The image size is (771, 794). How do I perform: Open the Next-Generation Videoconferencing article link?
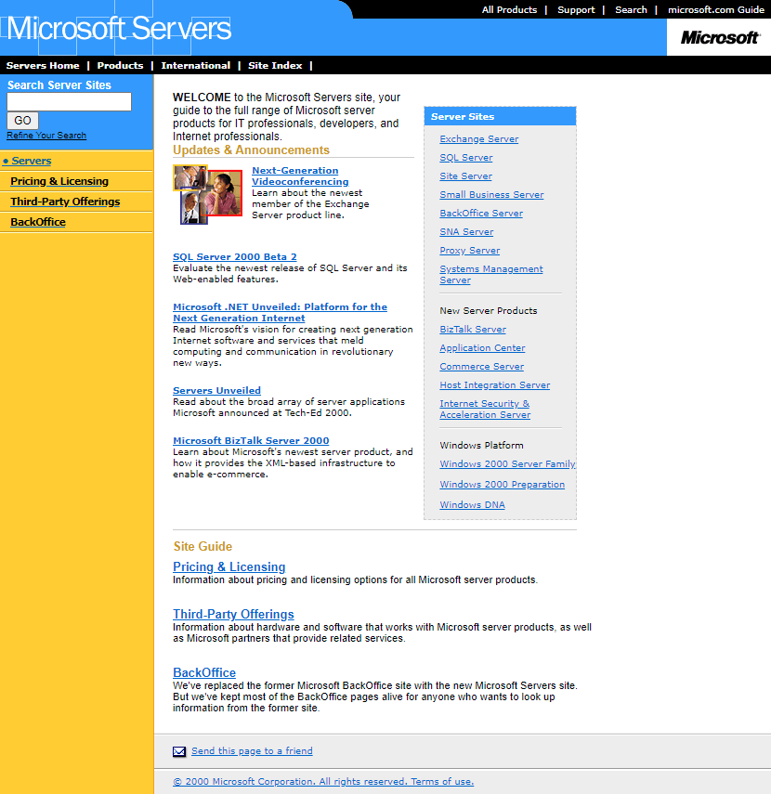(x=300, y=176)
